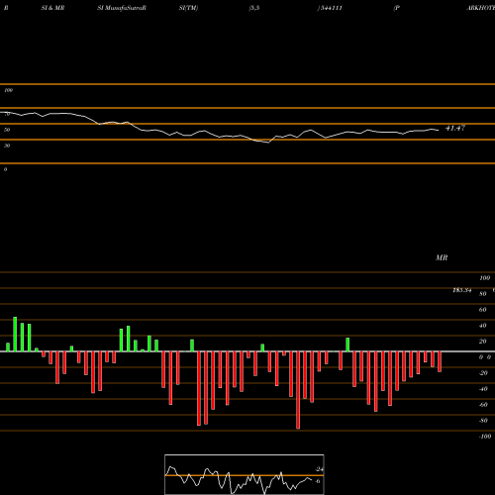
Task: Click the ARKHOTE symbol text in header
Action: click(480, 8)
